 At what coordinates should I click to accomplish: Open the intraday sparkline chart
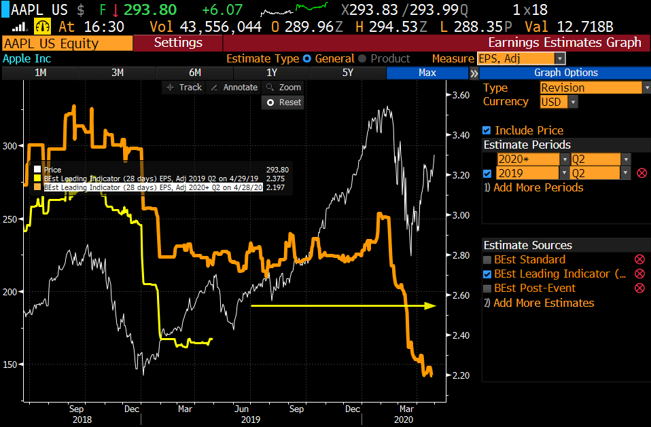coord(294,9)
